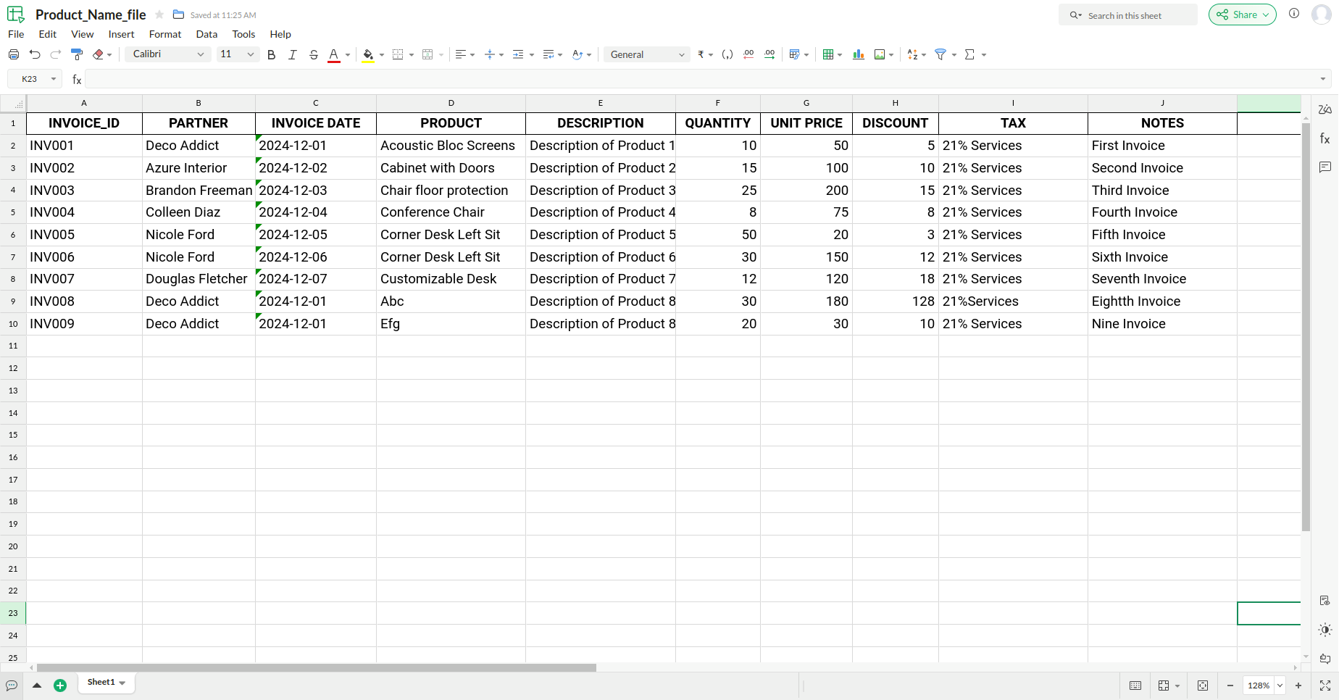Change the text color (red A)
Viewport: 1339px width, 700px height.
[334, 55]
